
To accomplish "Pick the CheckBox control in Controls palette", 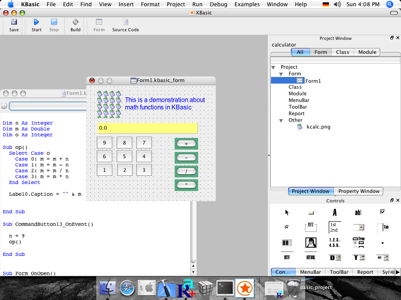I will click(x=383, y=212).
